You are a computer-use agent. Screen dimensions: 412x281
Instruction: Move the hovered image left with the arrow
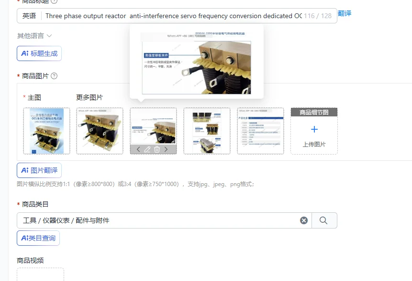pos(138,149)
